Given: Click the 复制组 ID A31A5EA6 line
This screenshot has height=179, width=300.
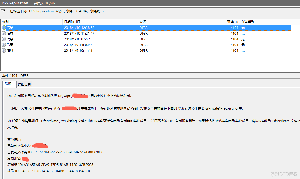Looking at the screenshot, I should pyautogui.click(x=50, y=165).
